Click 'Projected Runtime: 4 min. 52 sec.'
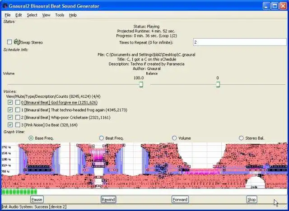 click(x=146, y=31)
